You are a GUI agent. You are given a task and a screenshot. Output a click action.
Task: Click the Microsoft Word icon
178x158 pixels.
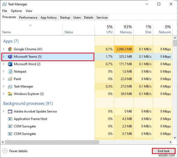(10, 64)
